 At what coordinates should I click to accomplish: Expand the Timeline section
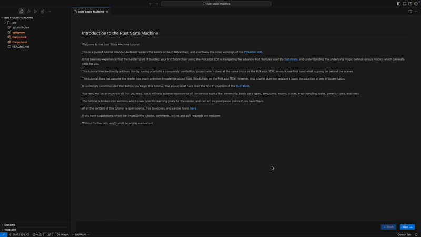click(x=10, y=230)
